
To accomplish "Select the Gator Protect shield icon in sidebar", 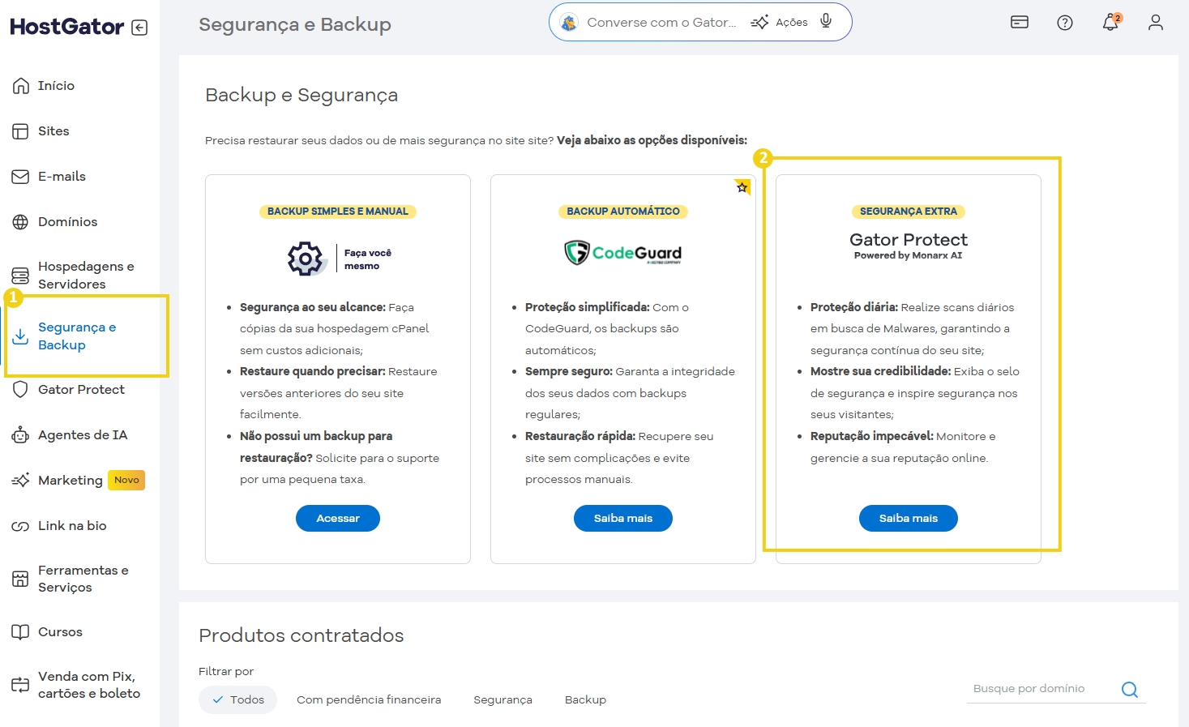I will click(x=19, y=390).
